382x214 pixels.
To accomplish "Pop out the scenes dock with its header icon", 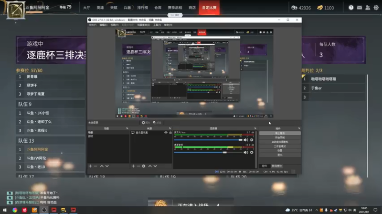I will click(x=127, y=128).
